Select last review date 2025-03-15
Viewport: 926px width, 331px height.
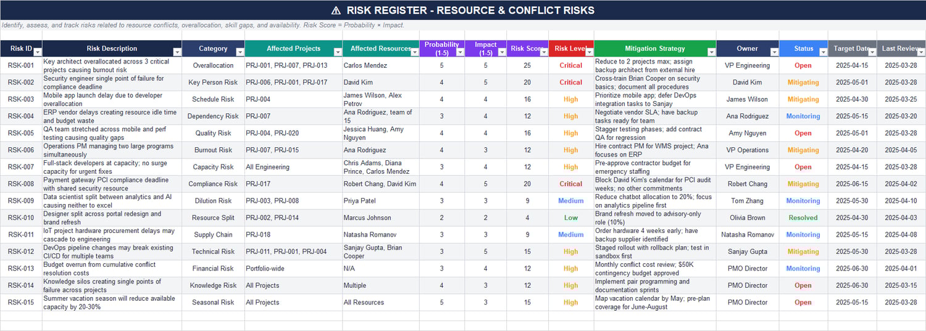point(901,285)
